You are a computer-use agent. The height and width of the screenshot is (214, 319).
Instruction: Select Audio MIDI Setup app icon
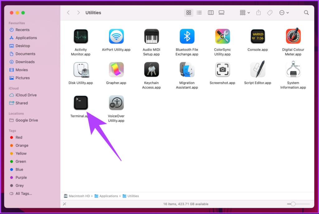(x=151, y=36)
